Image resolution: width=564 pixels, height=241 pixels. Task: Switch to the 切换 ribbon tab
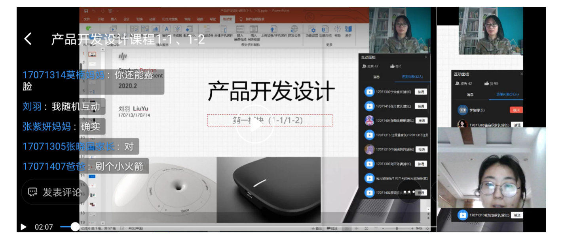tap(140, 19)
